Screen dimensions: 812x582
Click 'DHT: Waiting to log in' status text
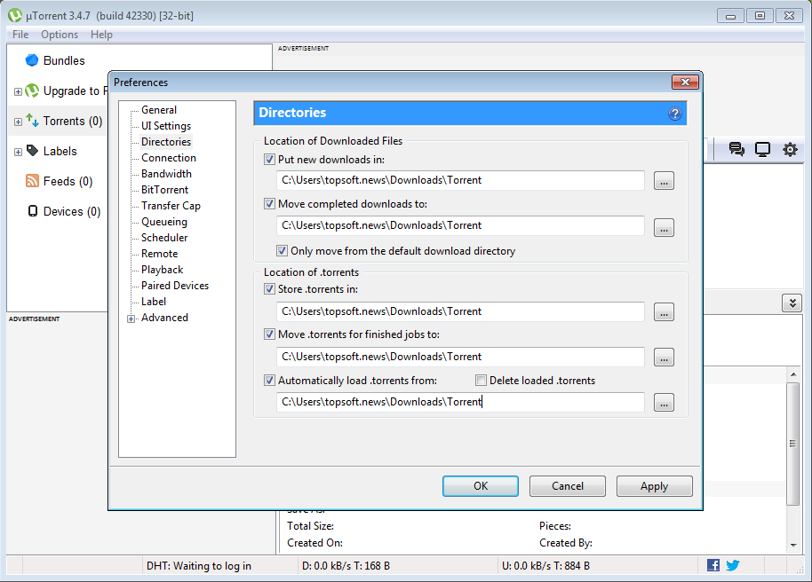[199, 566]
